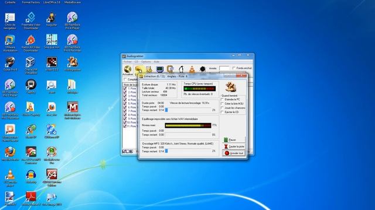
Task: Open Malwarebytes Anti-Malware desktop shortcut
Action: (73, 110)
